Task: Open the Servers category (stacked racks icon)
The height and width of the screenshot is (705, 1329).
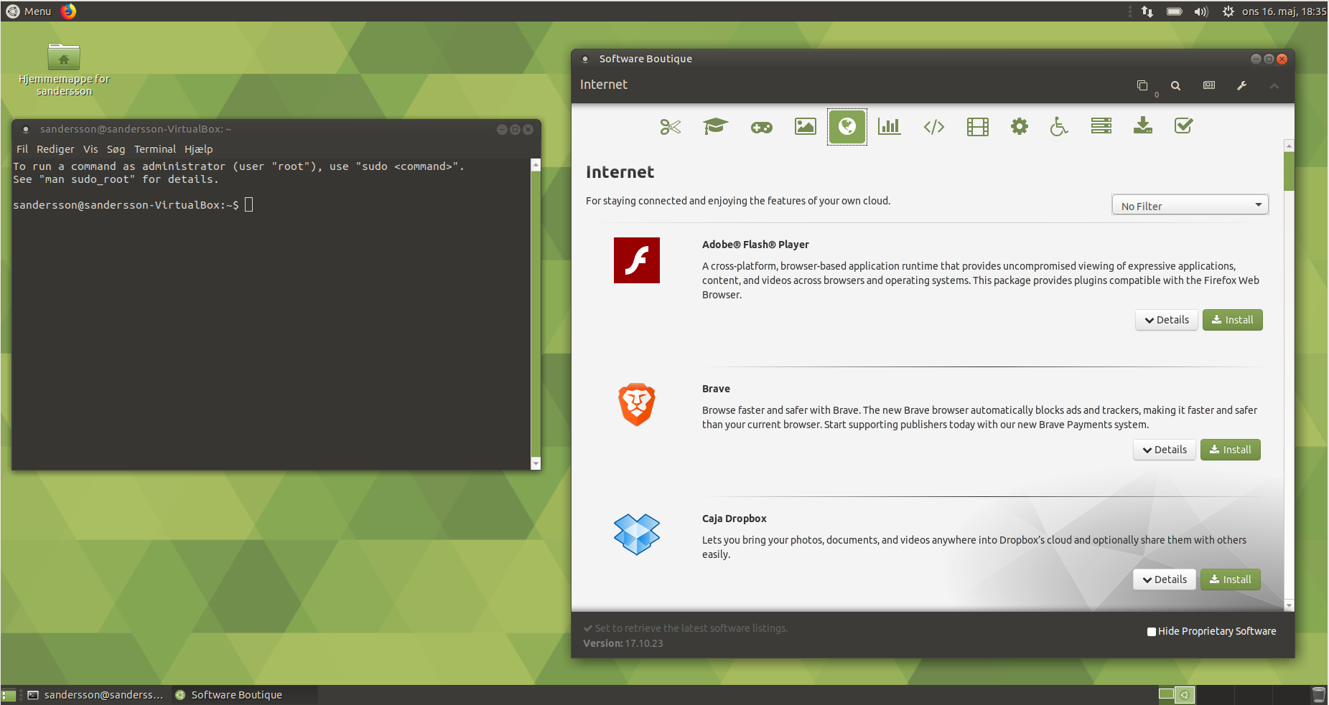Action: pos(1101,126)
